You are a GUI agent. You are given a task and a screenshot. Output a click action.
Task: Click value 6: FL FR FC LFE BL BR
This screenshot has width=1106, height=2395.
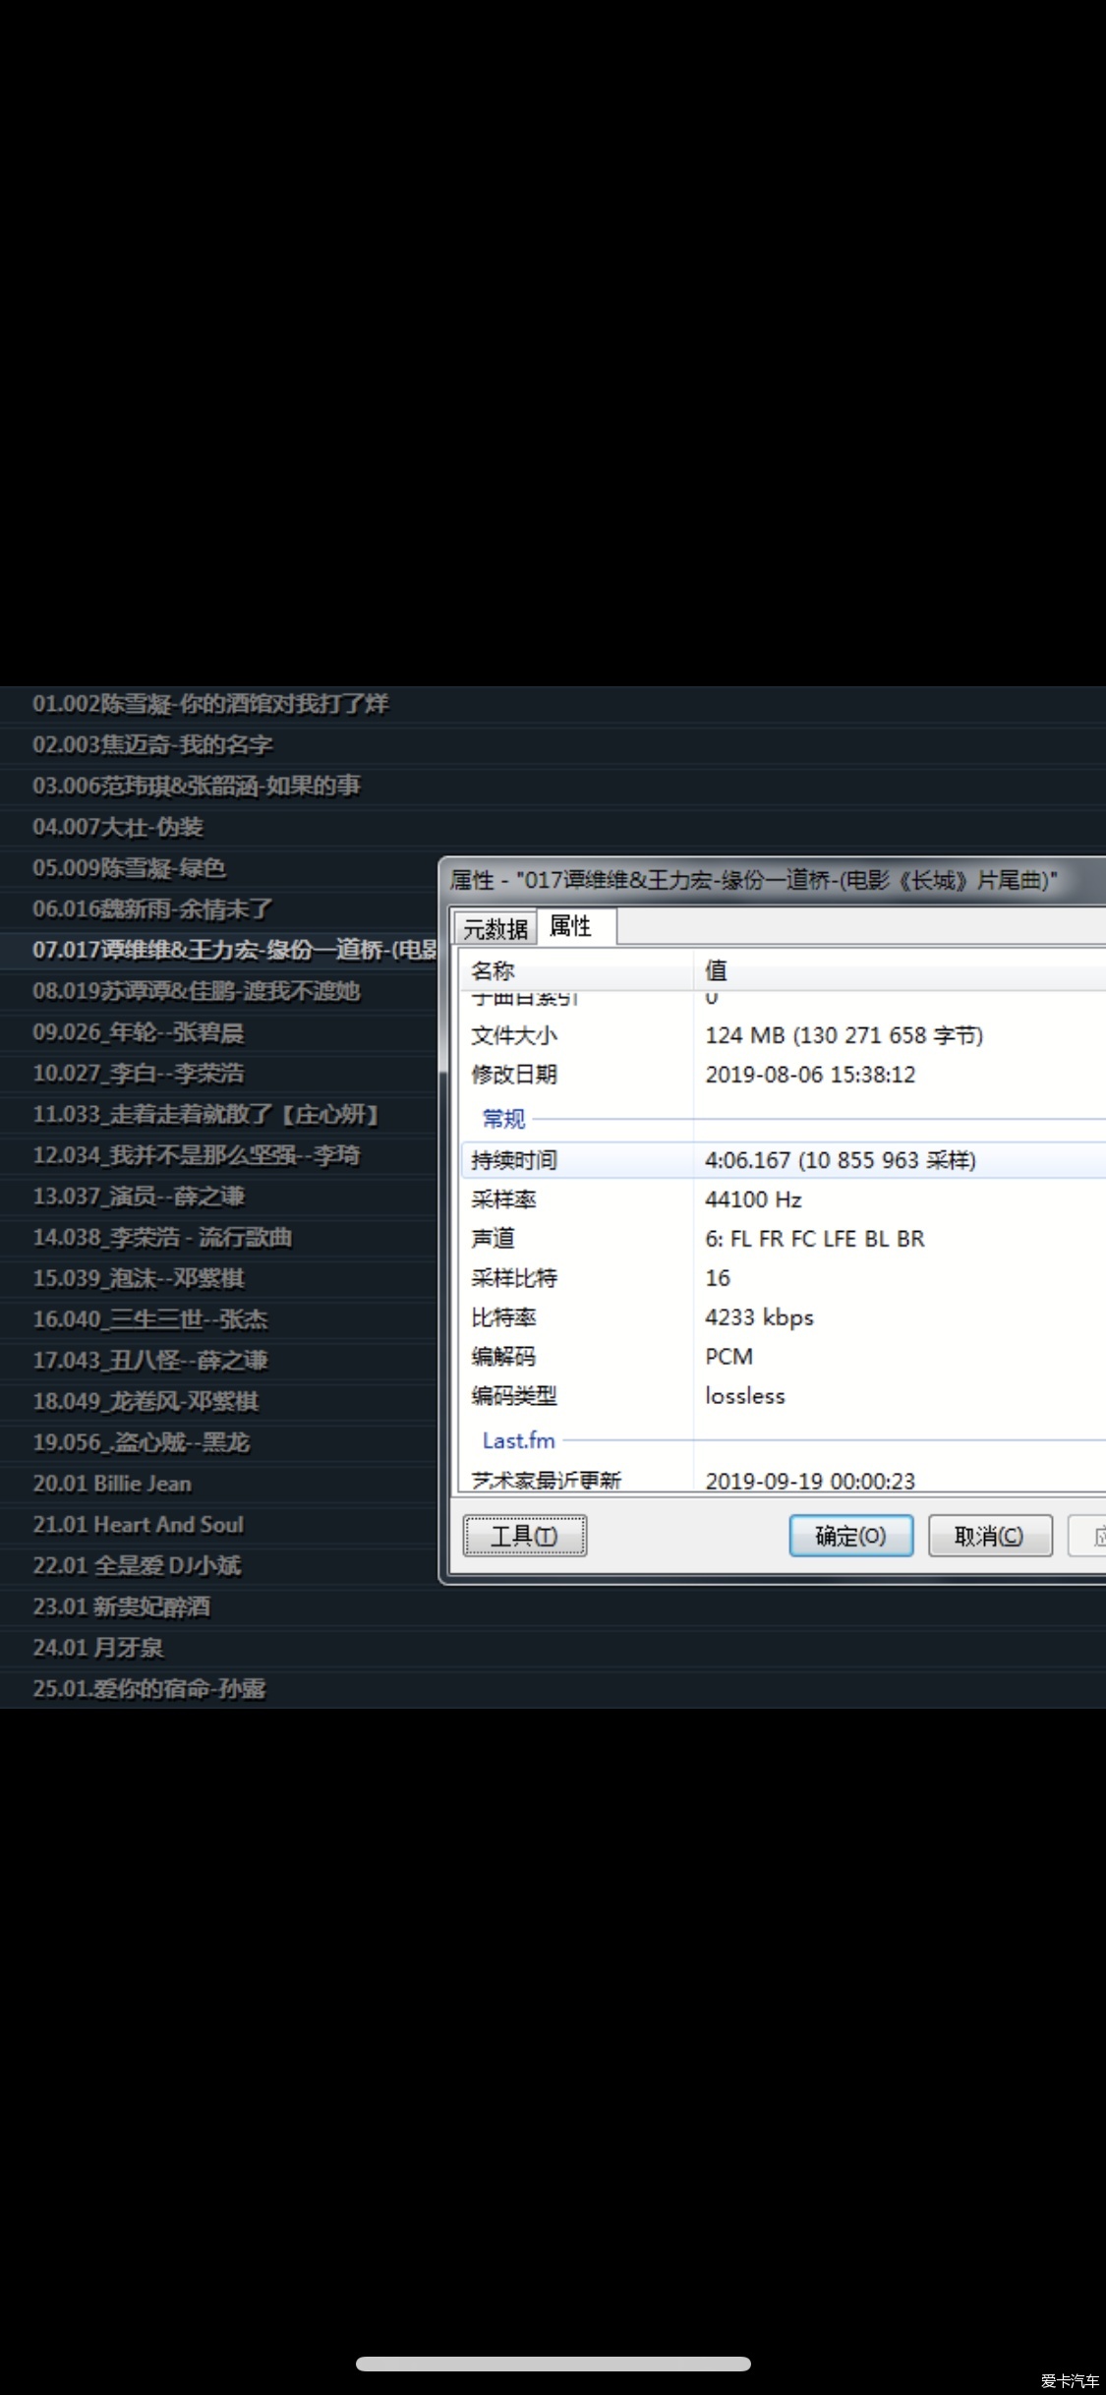(x=815, y=1239)
